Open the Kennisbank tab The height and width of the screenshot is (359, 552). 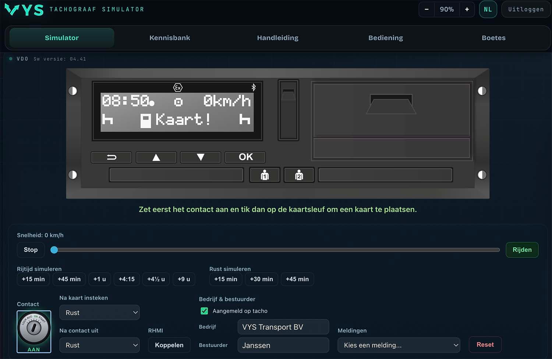[x=170, y=38]
